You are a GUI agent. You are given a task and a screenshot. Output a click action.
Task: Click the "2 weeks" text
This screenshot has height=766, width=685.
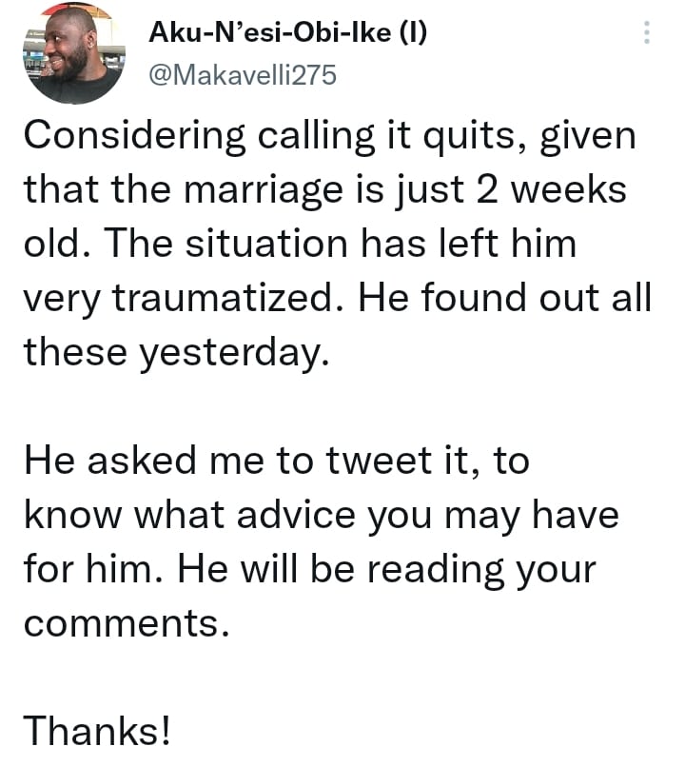pos(546,190)
